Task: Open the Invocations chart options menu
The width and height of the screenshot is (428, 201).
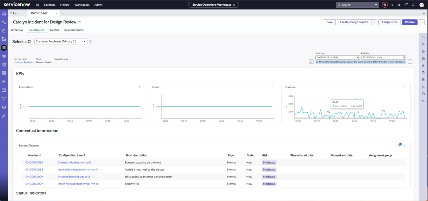Action: point(139,87)
